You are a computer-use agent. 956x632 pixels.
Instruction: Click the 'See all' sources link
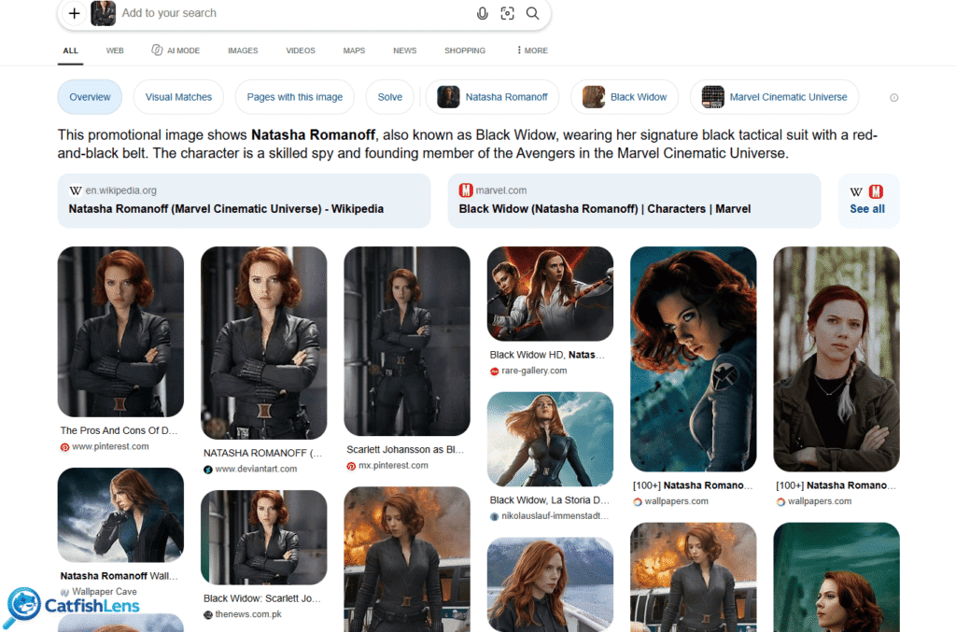coord(867,209)
